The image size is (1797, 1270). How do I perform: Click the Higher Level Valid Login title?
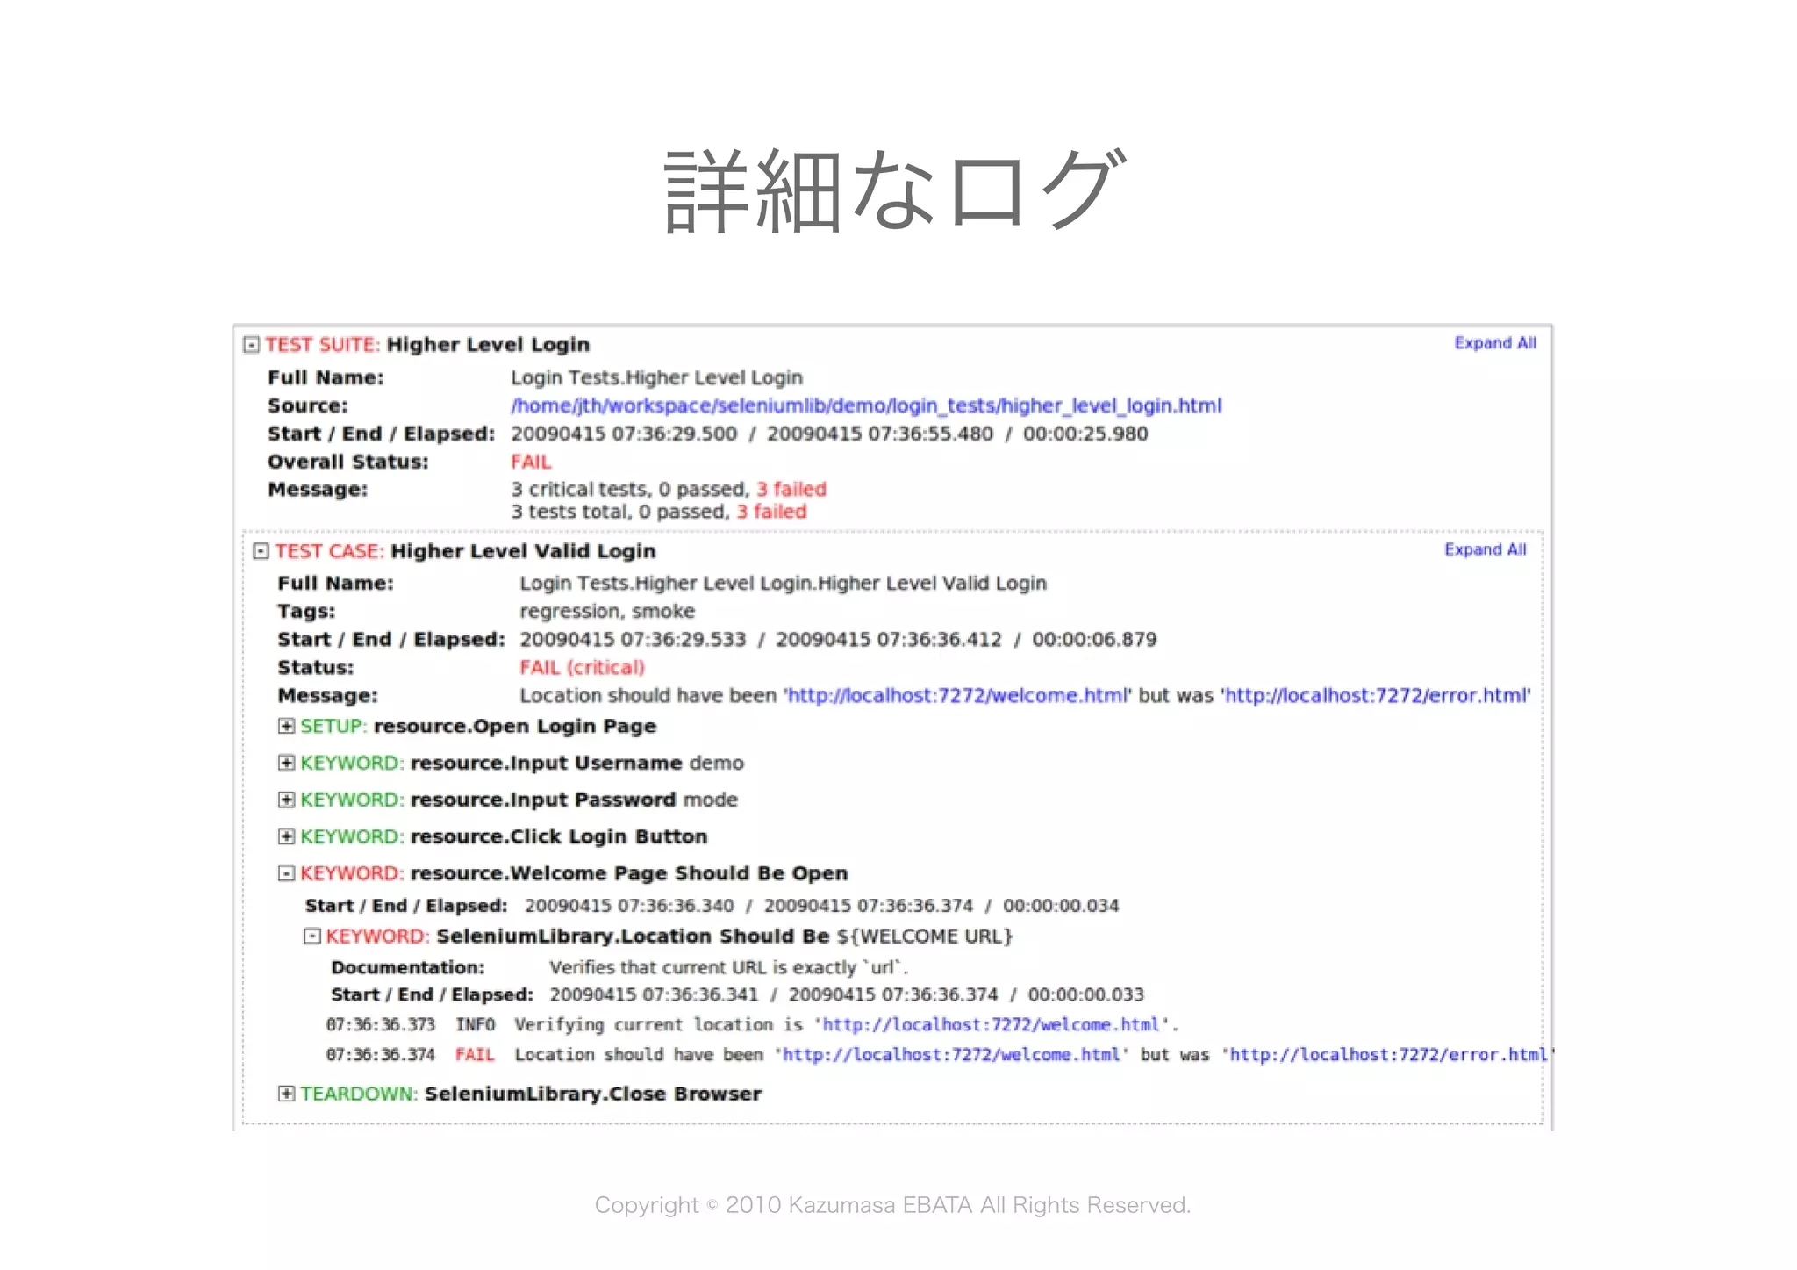523,551
